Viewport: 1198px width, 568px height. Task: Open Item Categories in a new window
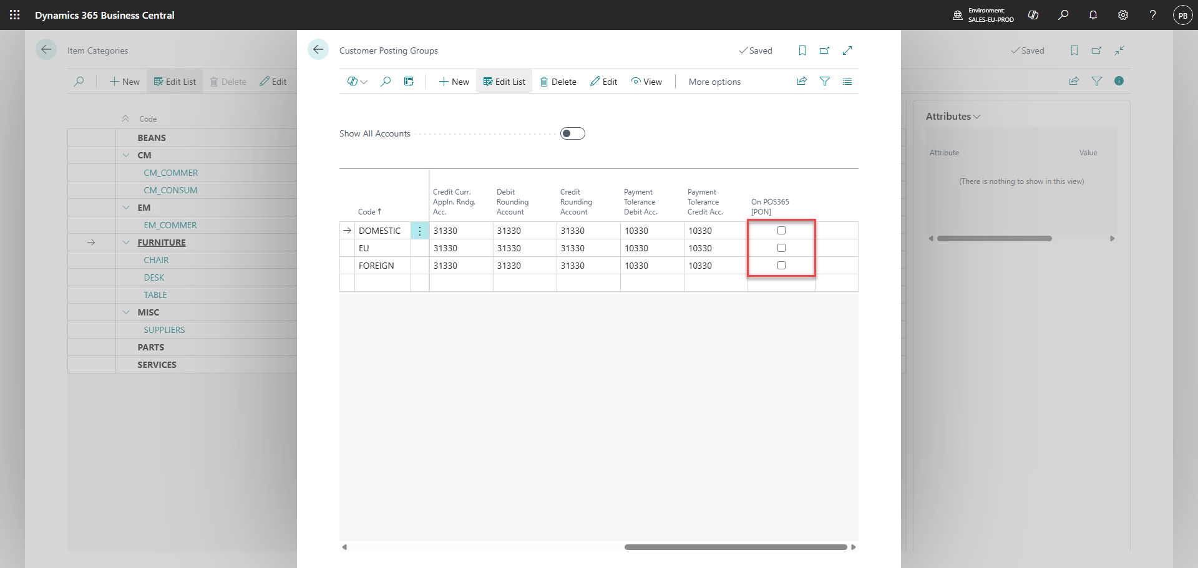coord(1097,51)
